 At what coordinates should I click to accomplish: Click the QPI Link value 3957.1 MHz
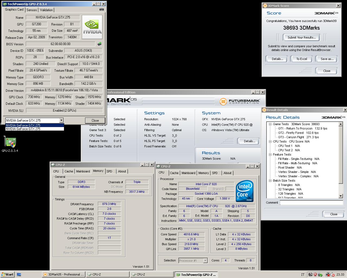[191, 249]
